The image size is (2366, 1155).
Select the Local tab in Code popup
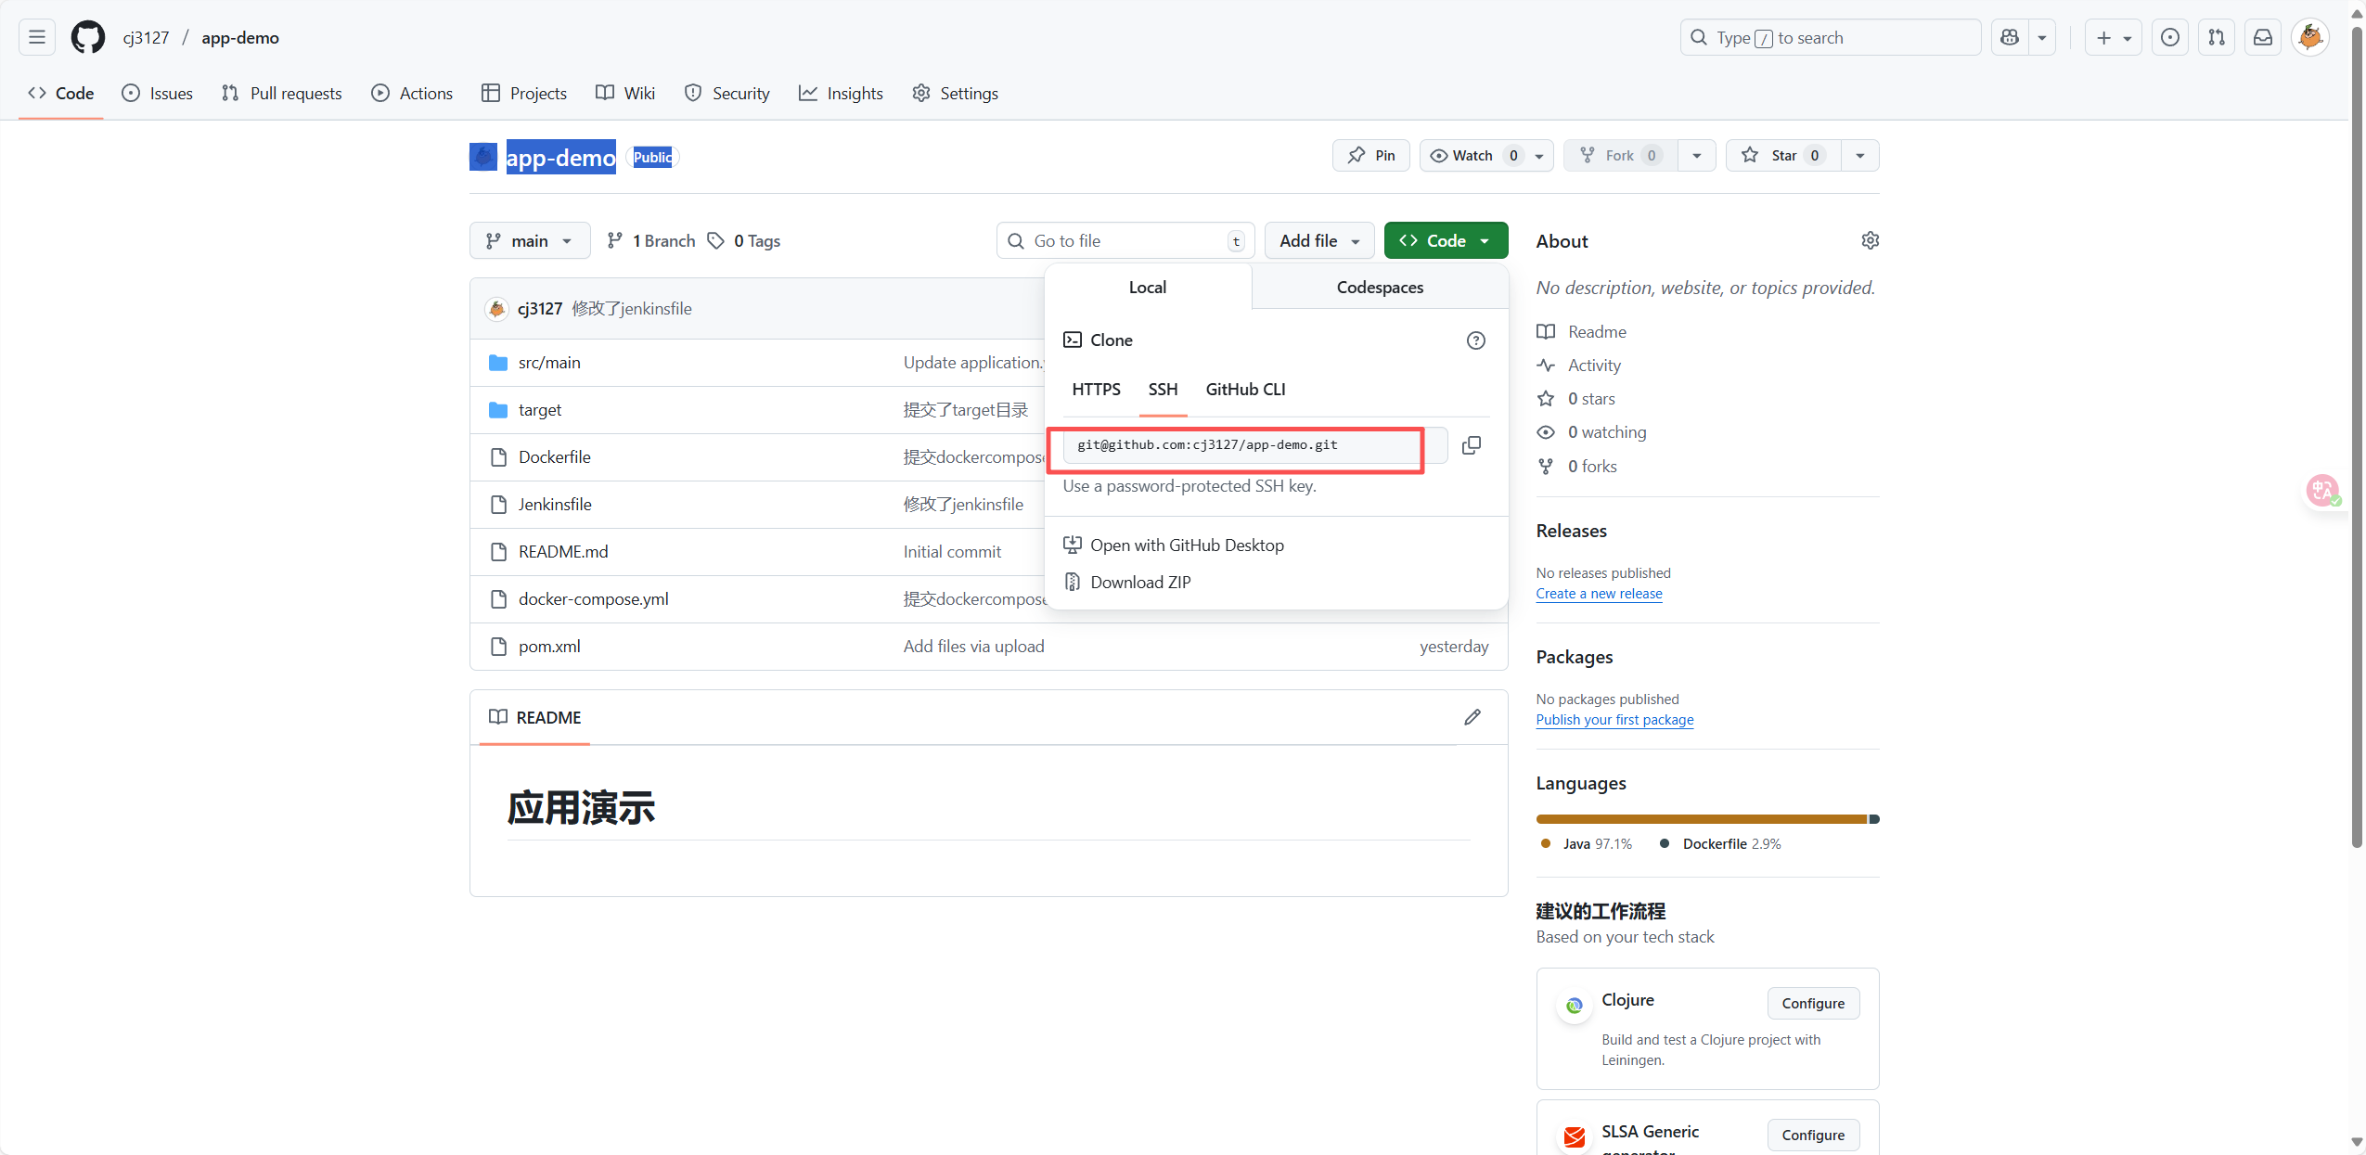pos(1148,287)
